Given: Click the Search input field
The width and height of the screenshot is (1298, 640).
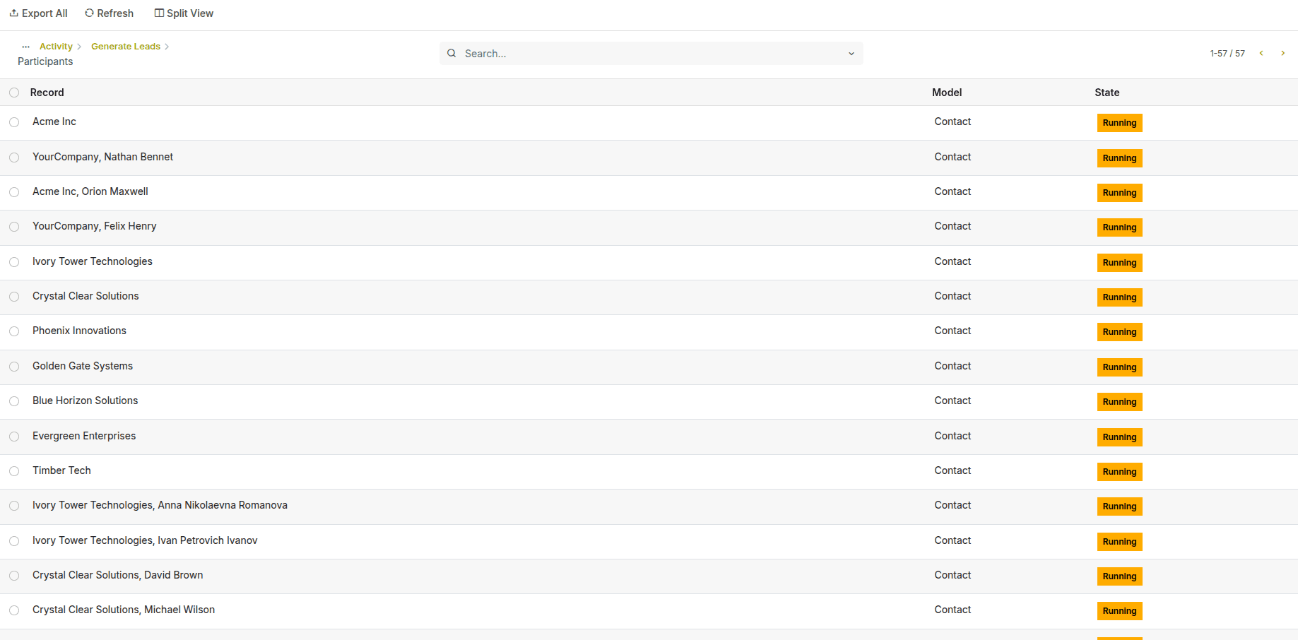Looking at the screenshot, I should pyautogui.click(x=650, y=54).
